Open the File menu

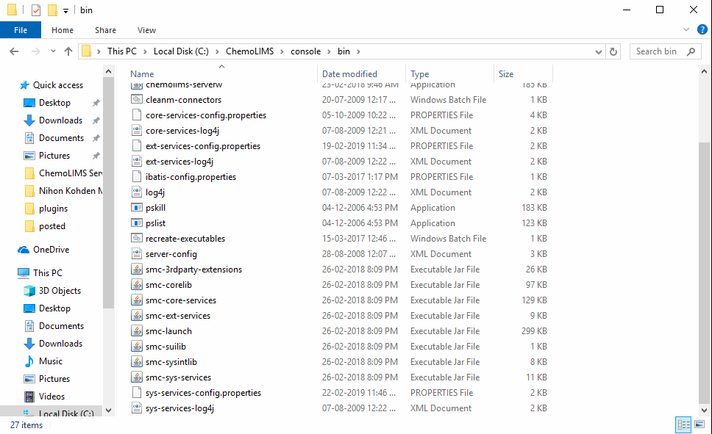point(21,30)
